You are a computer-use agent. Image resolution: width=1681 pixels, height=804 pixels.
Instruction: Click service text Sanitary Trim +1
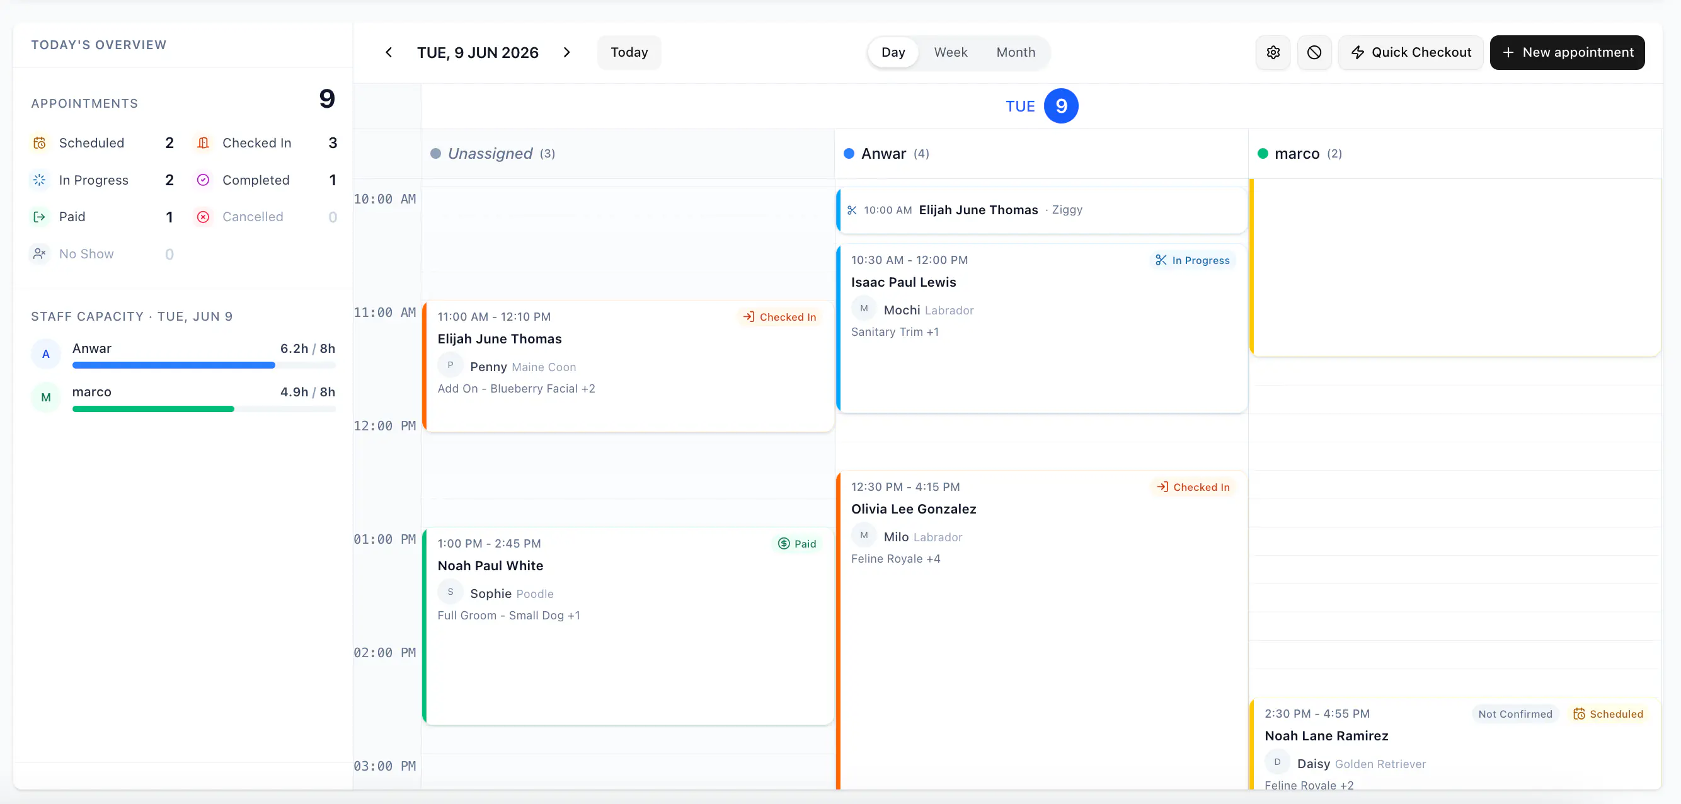895,332
